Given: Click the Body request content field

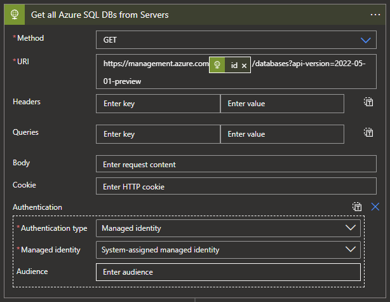Looking at the screenshot, I should point(236,164).
